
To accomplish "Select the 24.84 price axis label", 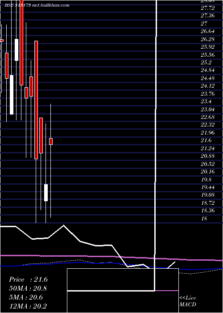I will click(208, 71).
